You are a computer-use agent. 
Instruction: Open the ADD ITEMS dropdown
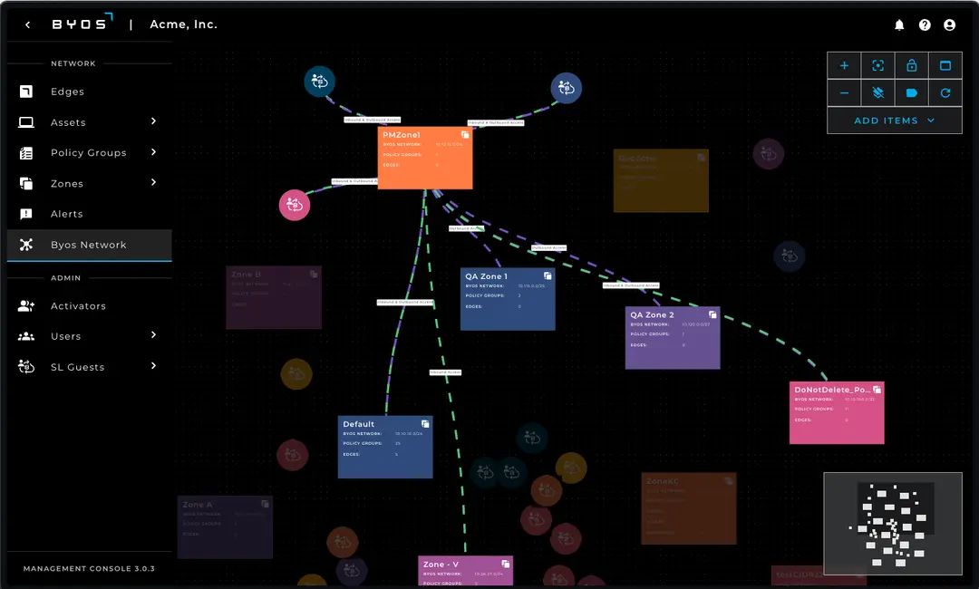click(894, 121)
